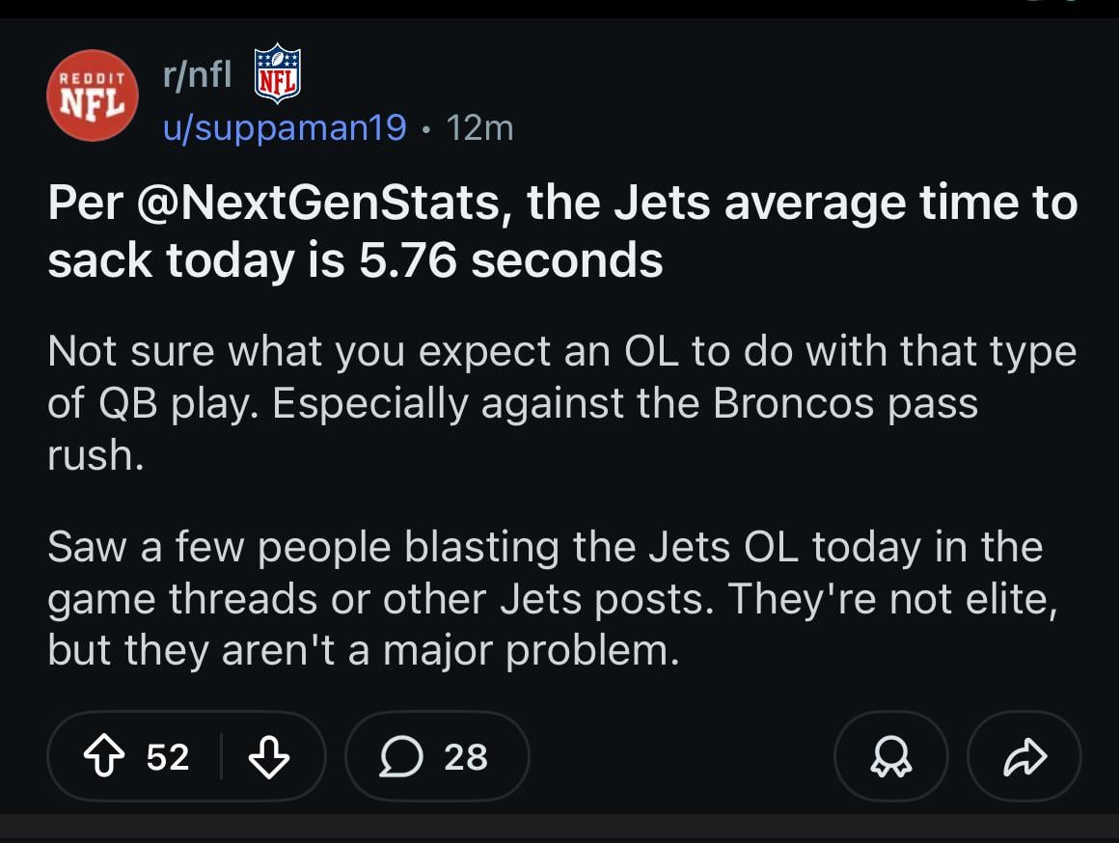Image resolution: width=1119 pixels, height=843 pixels.
Task: Visit the u/suppaman19 user profile
Action: pyautogui.click(x=285, y=127)
